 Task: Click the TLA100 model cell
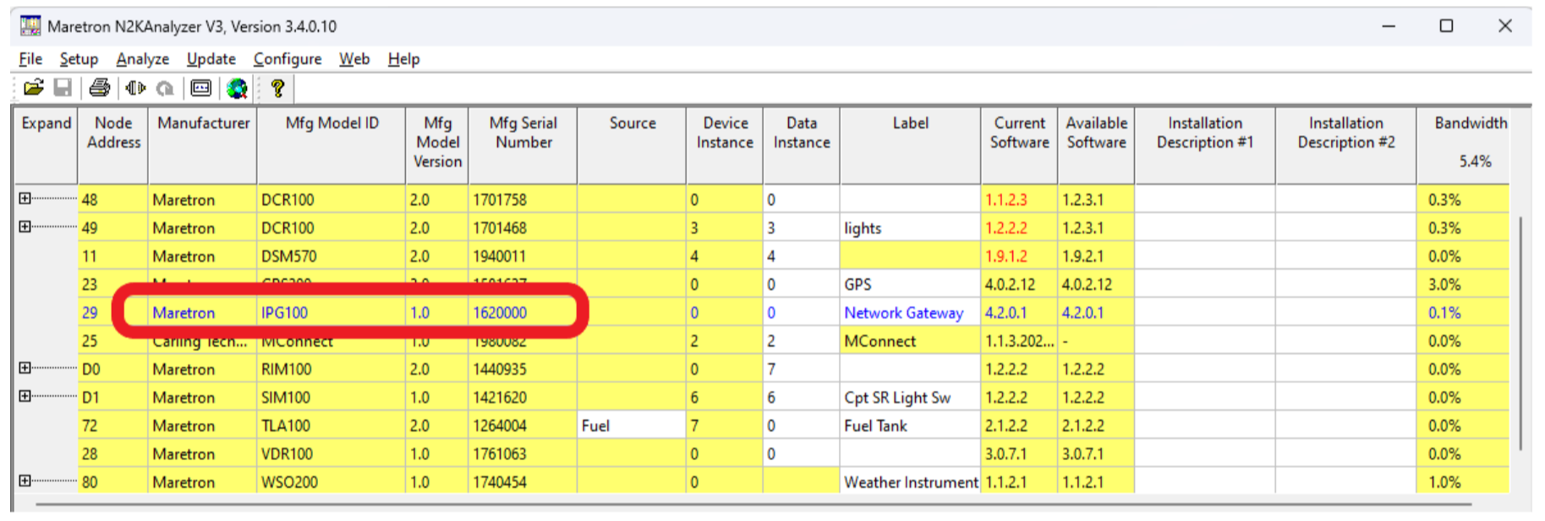pyautogui.click(x=331, y=425)
